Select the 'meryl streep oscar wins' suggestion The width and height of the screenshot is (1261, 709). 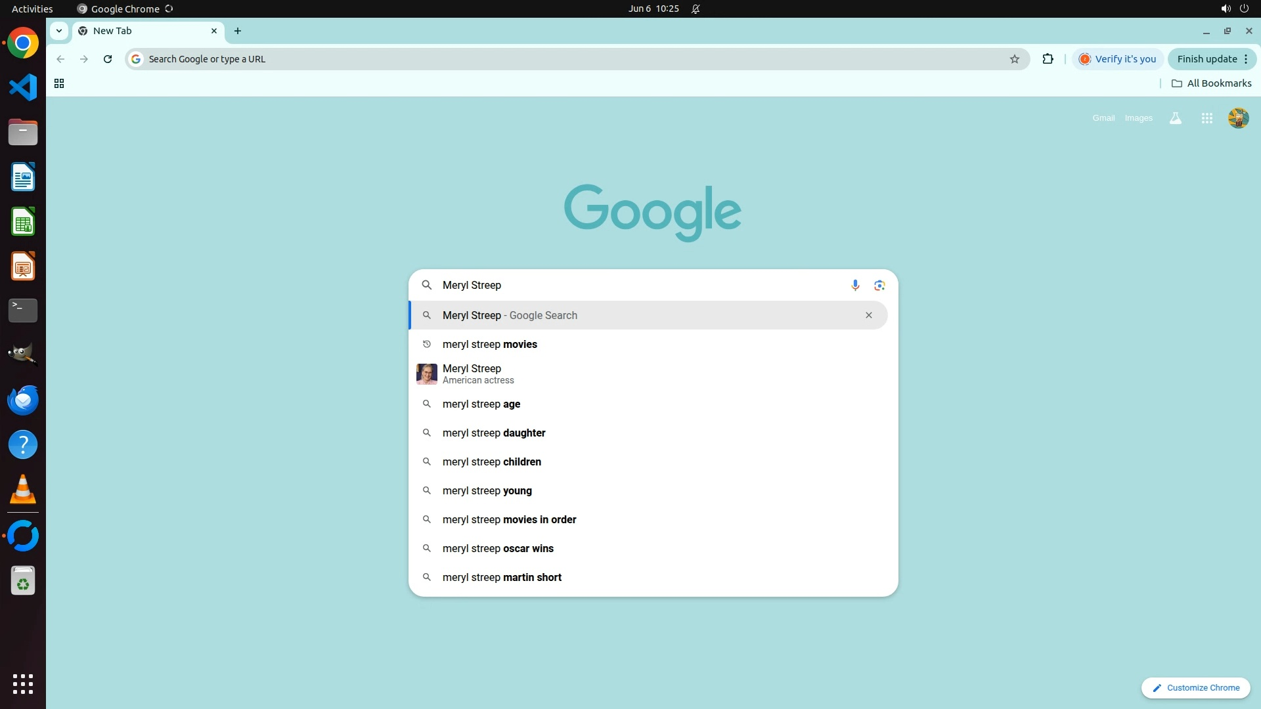coord(498,548)
